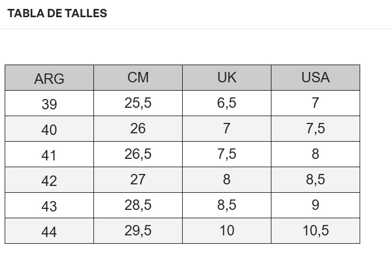Select the ARG column header
392x275 pixels.
(49, 79)
